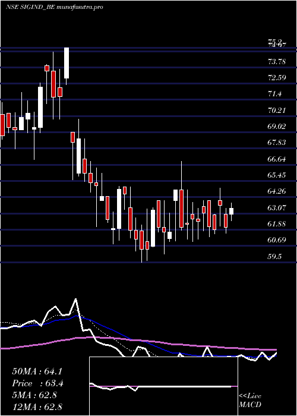Click the 73.78 price level label
The image size is (297, 416).
[277, 62]
